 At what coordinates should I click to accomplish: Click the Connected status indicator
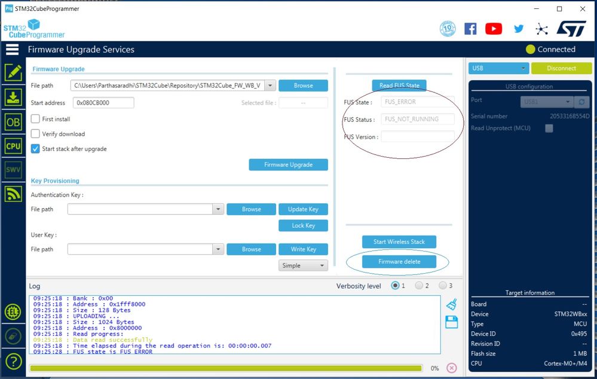[550, 49]
